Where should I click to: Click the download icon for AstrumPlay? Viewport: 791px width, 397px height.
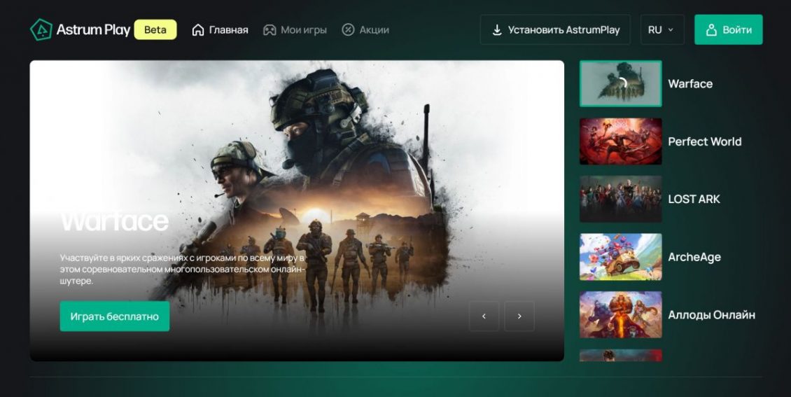tap(497, 30)
